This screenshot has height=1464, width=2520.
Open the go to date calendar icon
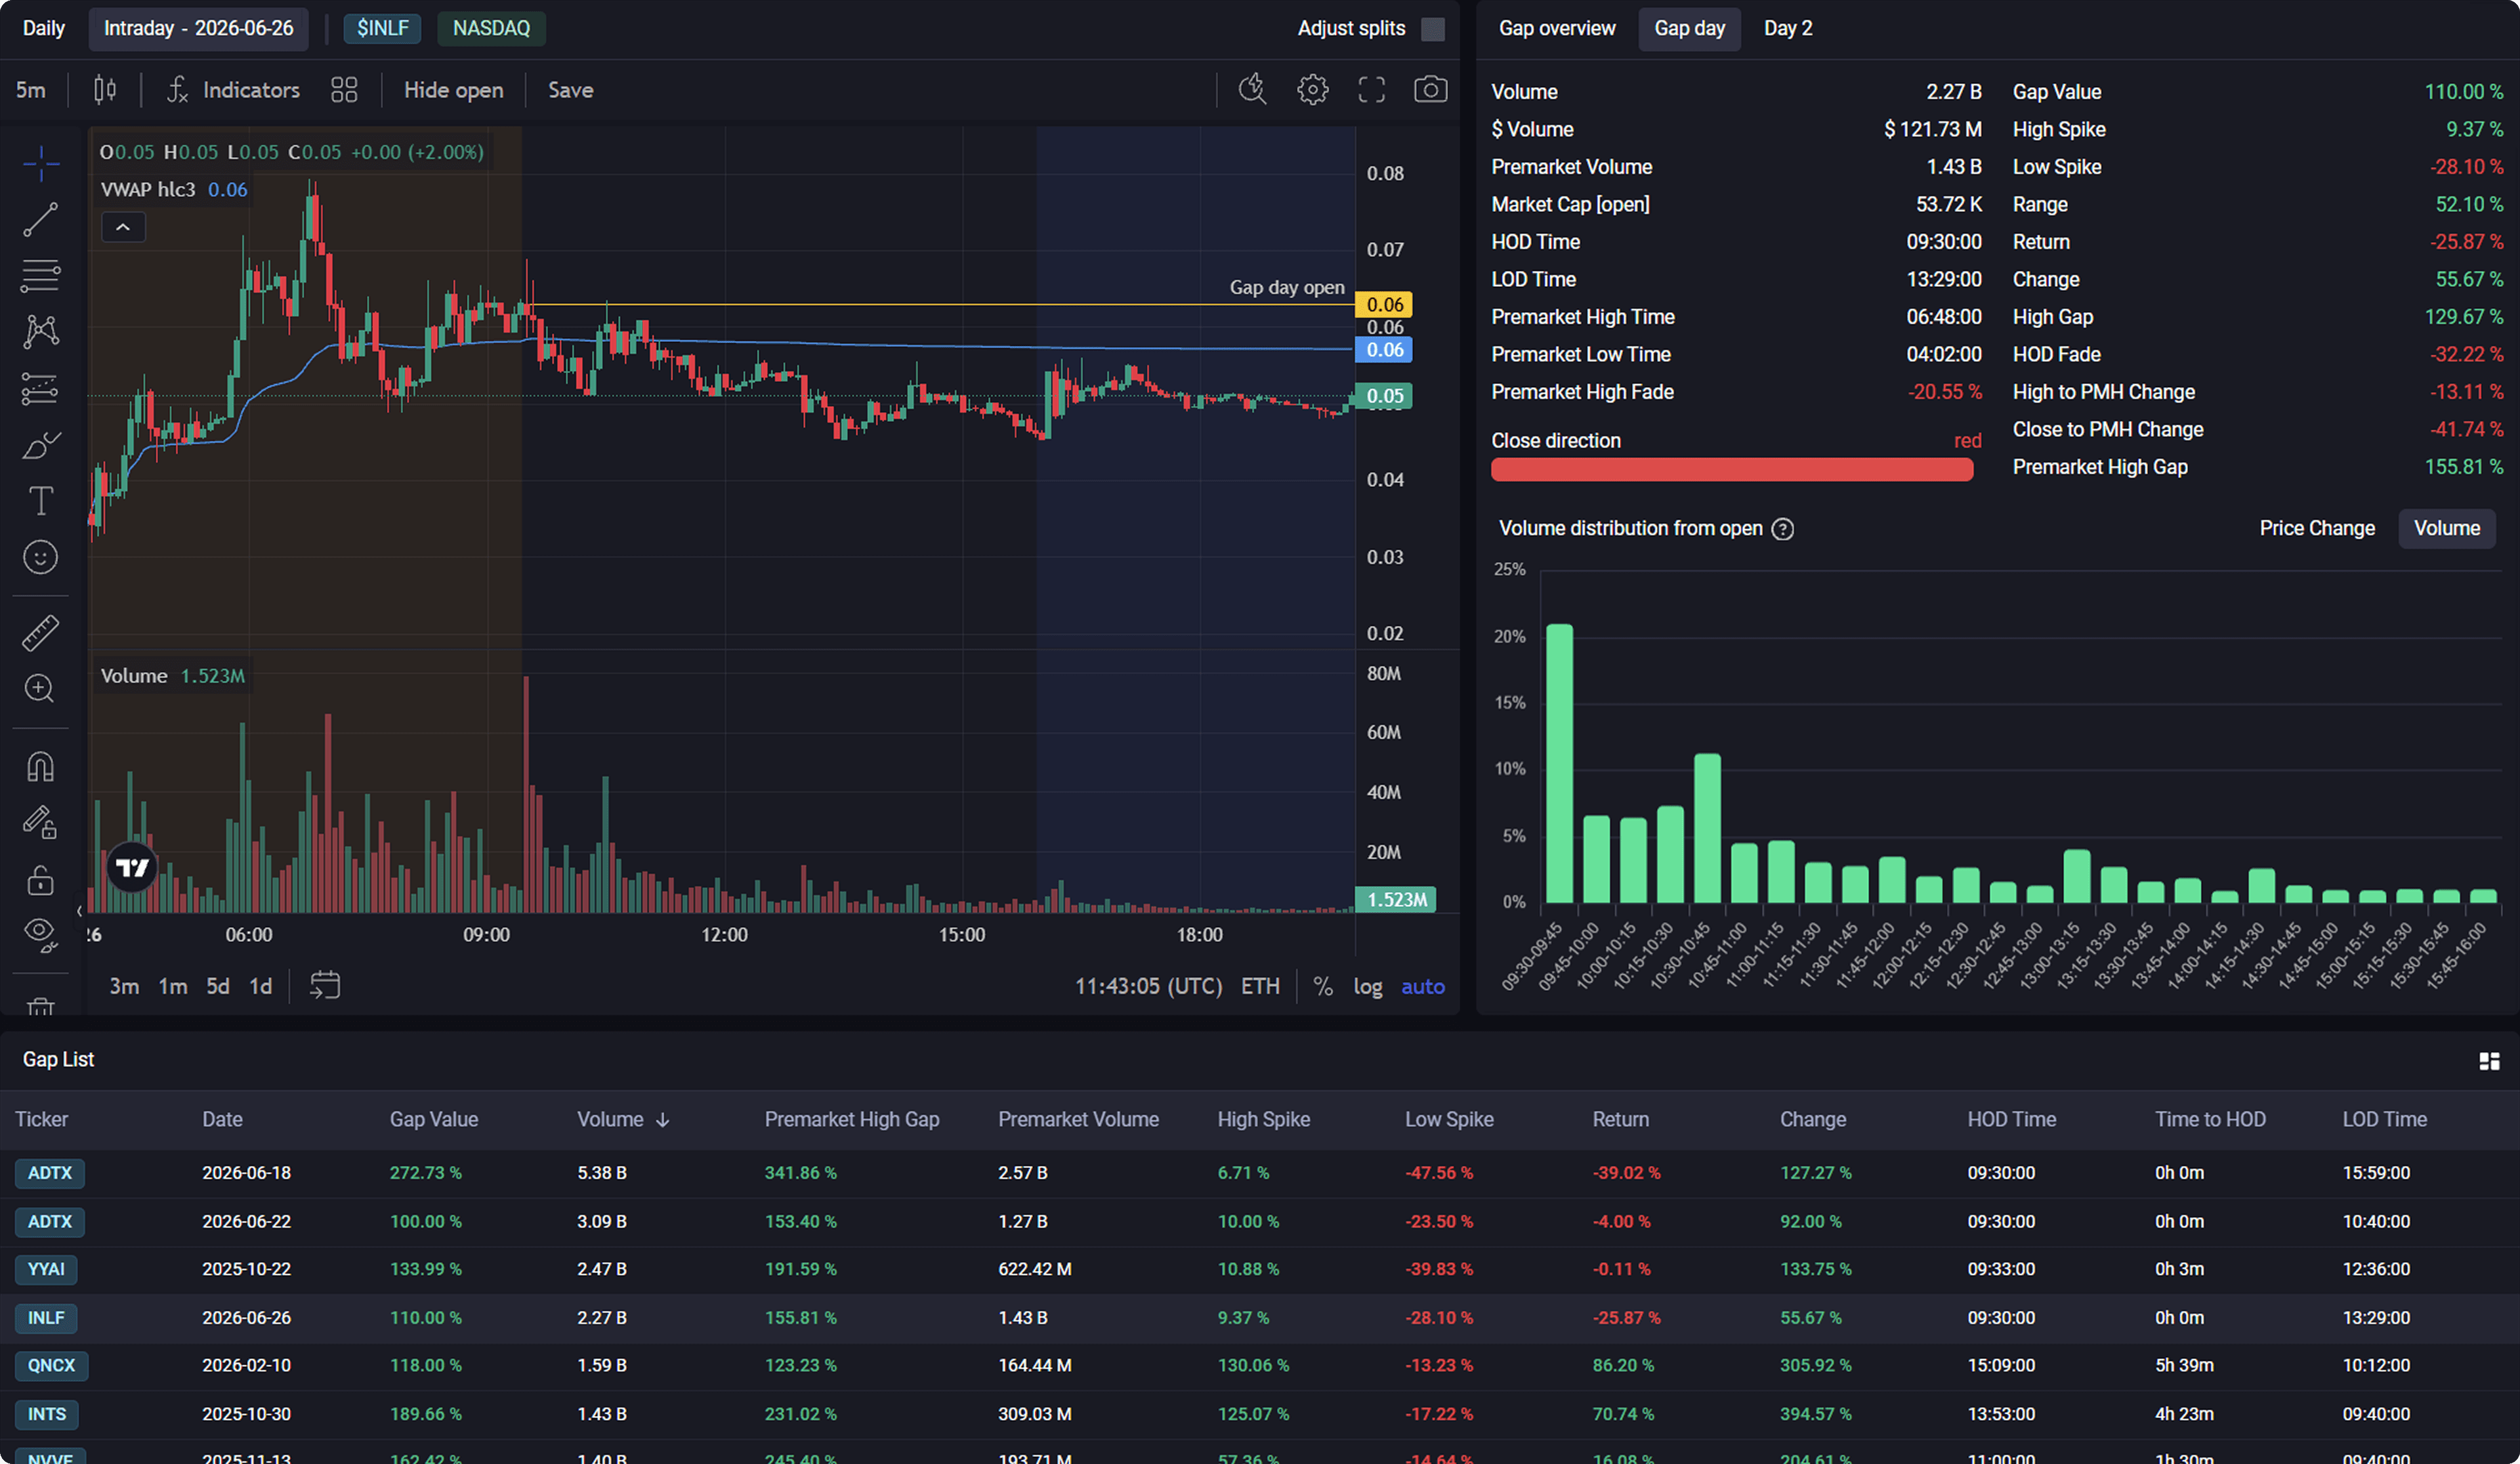325,985
